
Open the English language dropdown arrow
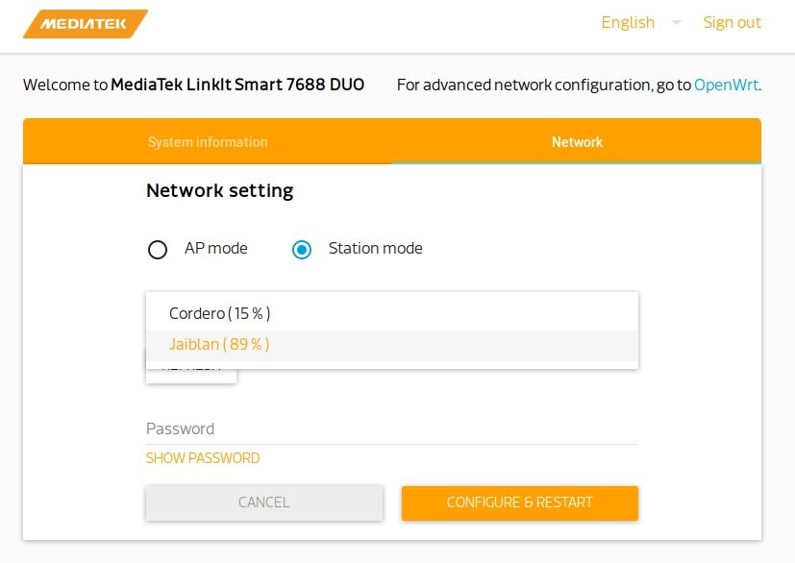coord(676,22)
